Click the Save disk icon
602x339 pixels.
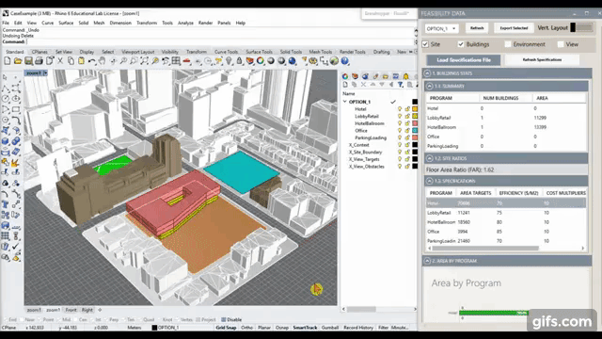[28, 60]
